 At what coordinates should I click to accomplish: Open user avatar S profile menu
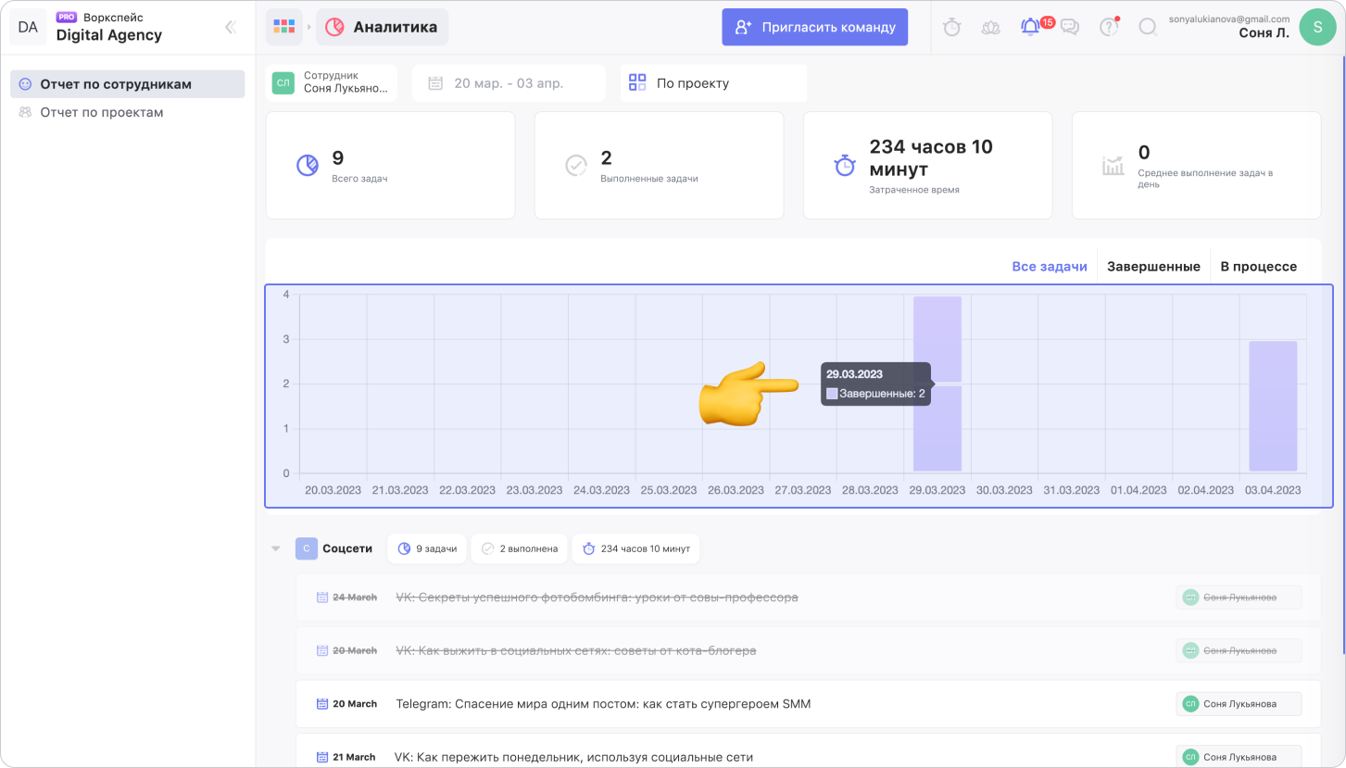(1317, 27)
